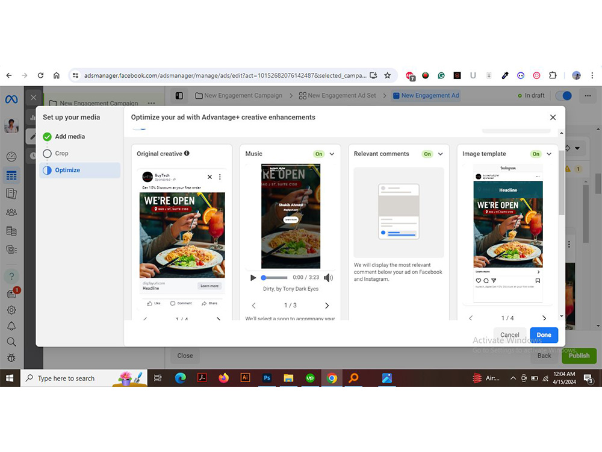Click the WE'RE OPEN original creative image
The height and width of the screenshot is (452, 602).
pos(182,235)
